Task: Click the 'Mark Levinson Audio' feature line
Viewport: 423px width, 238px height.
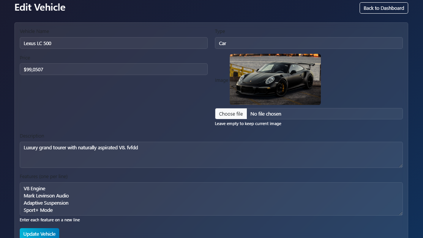Action: (x=46, y=196)
